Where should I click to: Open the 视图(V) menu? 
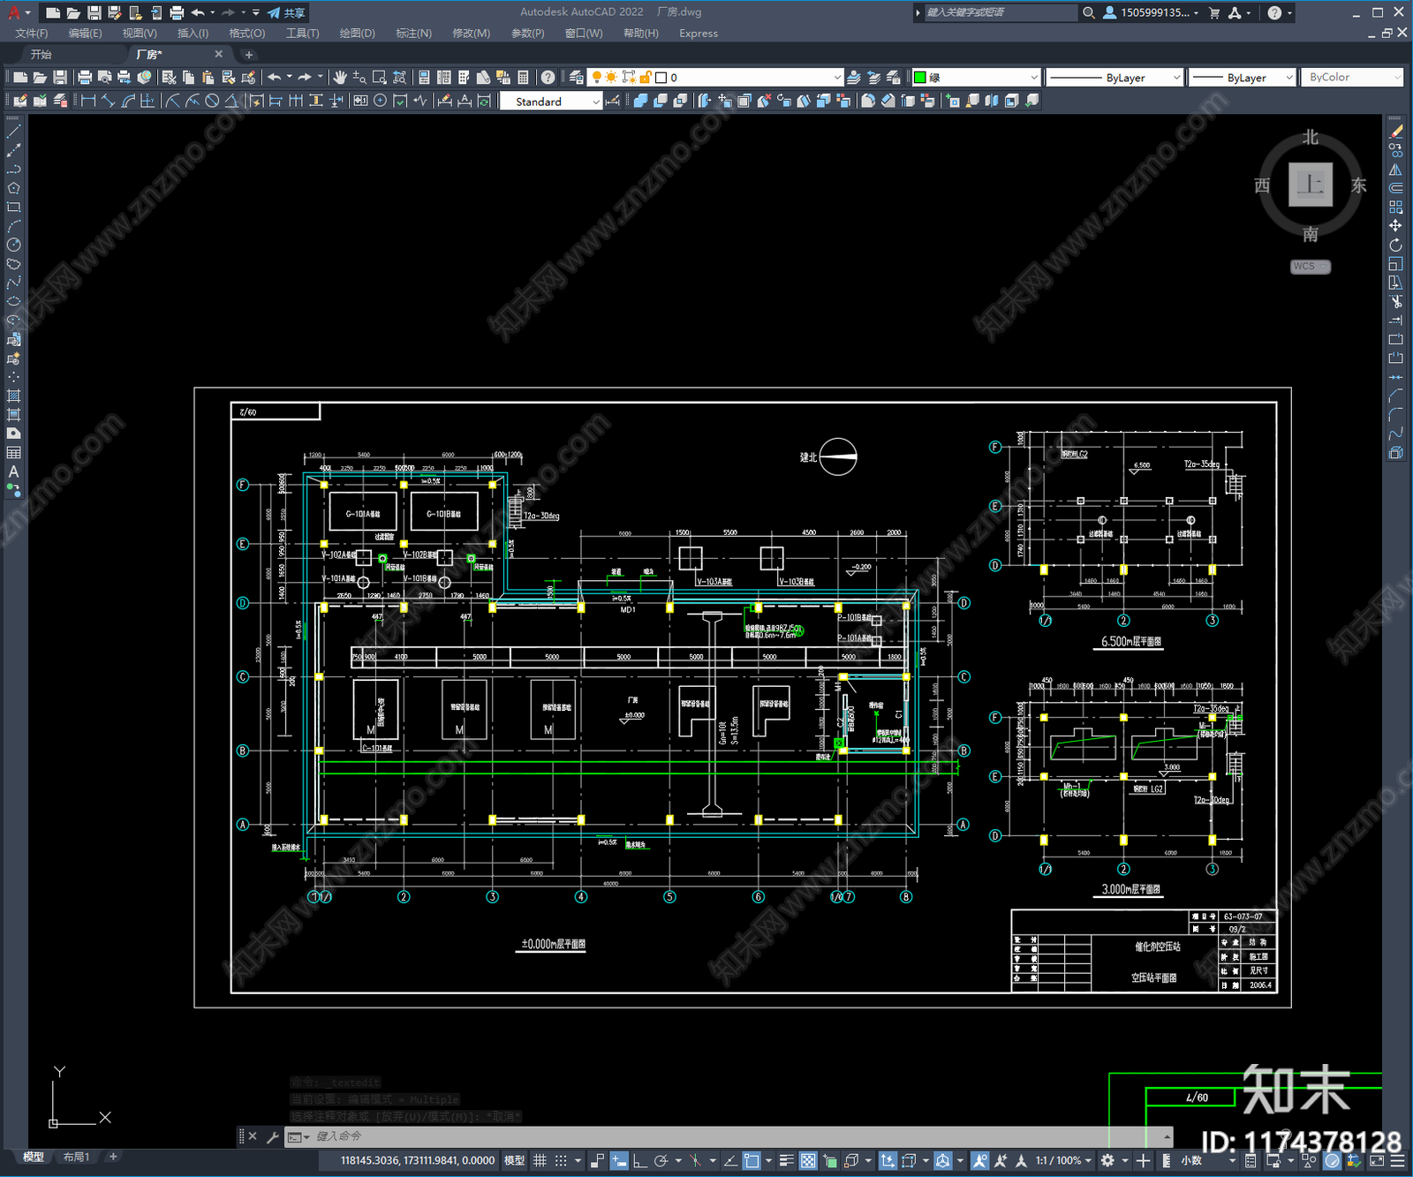point(140,34)
